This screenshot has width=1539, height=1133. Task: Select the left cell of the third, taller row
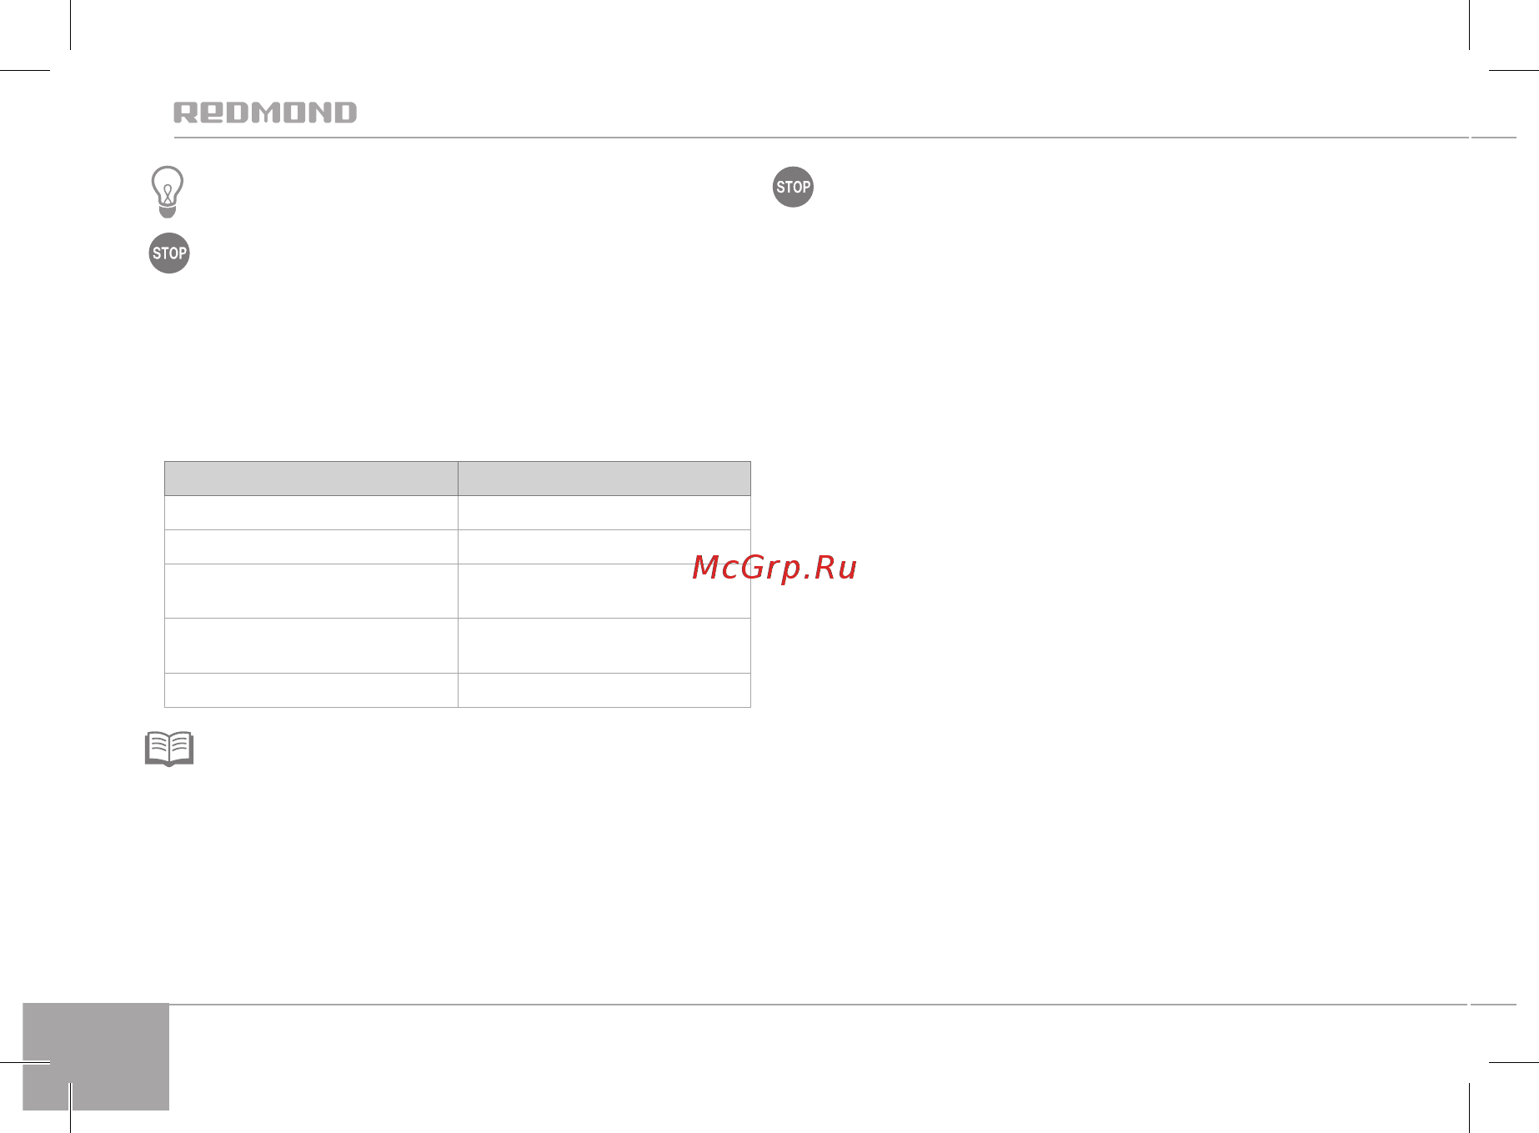coord(311,591)
